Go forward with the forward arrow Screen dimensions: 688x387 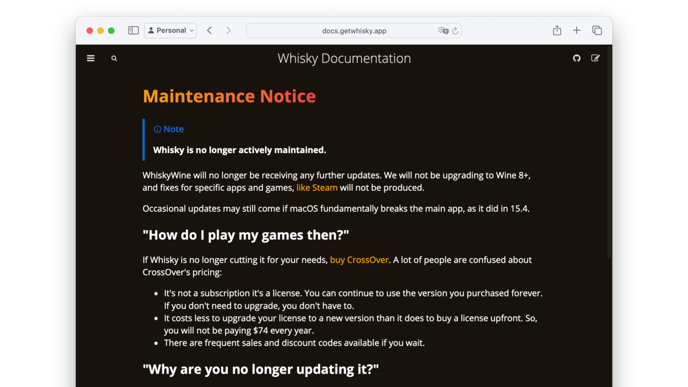pyautogui.click(x=228, y=31)
